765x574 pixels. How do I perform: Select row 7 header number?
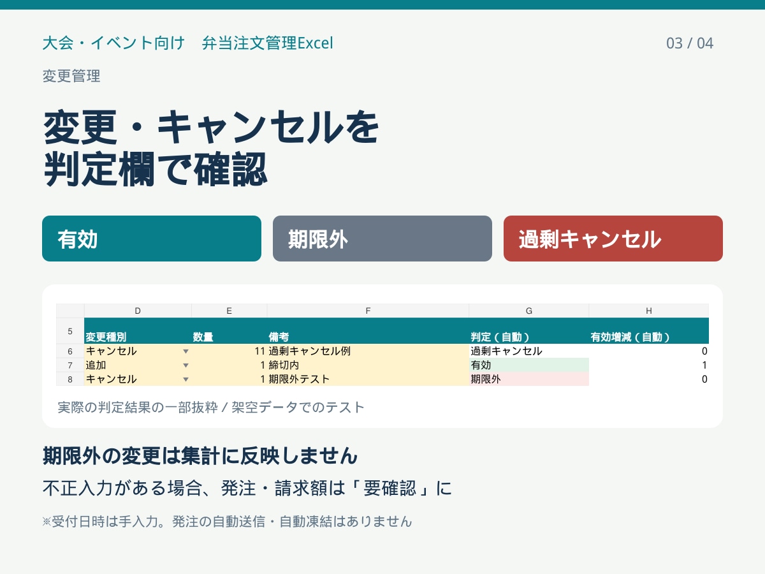click(70, 365)
